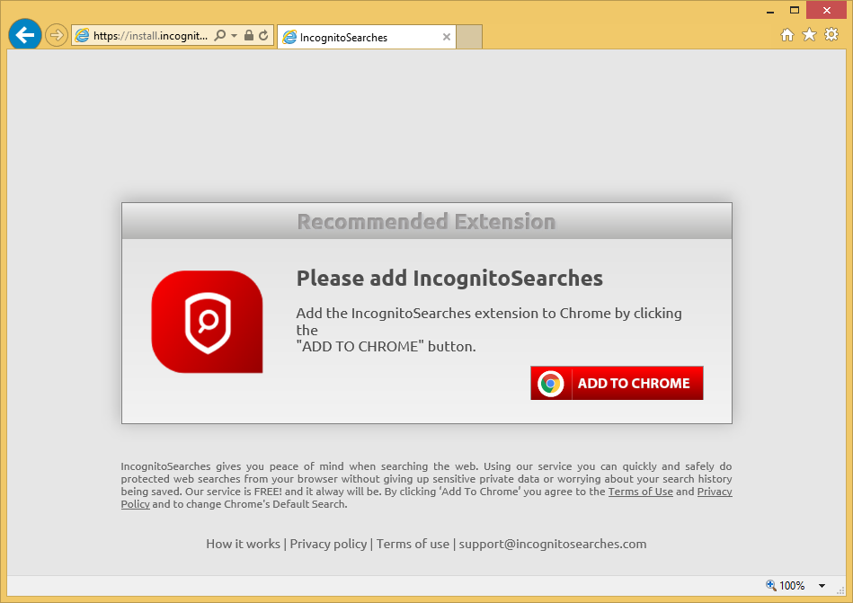Viewport: 853px width, 603px height.
Task: Click the Internet Explorer icon in address bar
Action: tap(82, 35)
